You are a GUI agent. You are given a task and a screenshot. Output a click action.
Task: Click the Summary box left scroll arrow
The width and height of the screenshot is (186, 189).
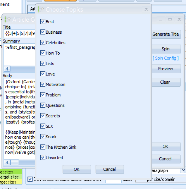(x=7, y=69)
